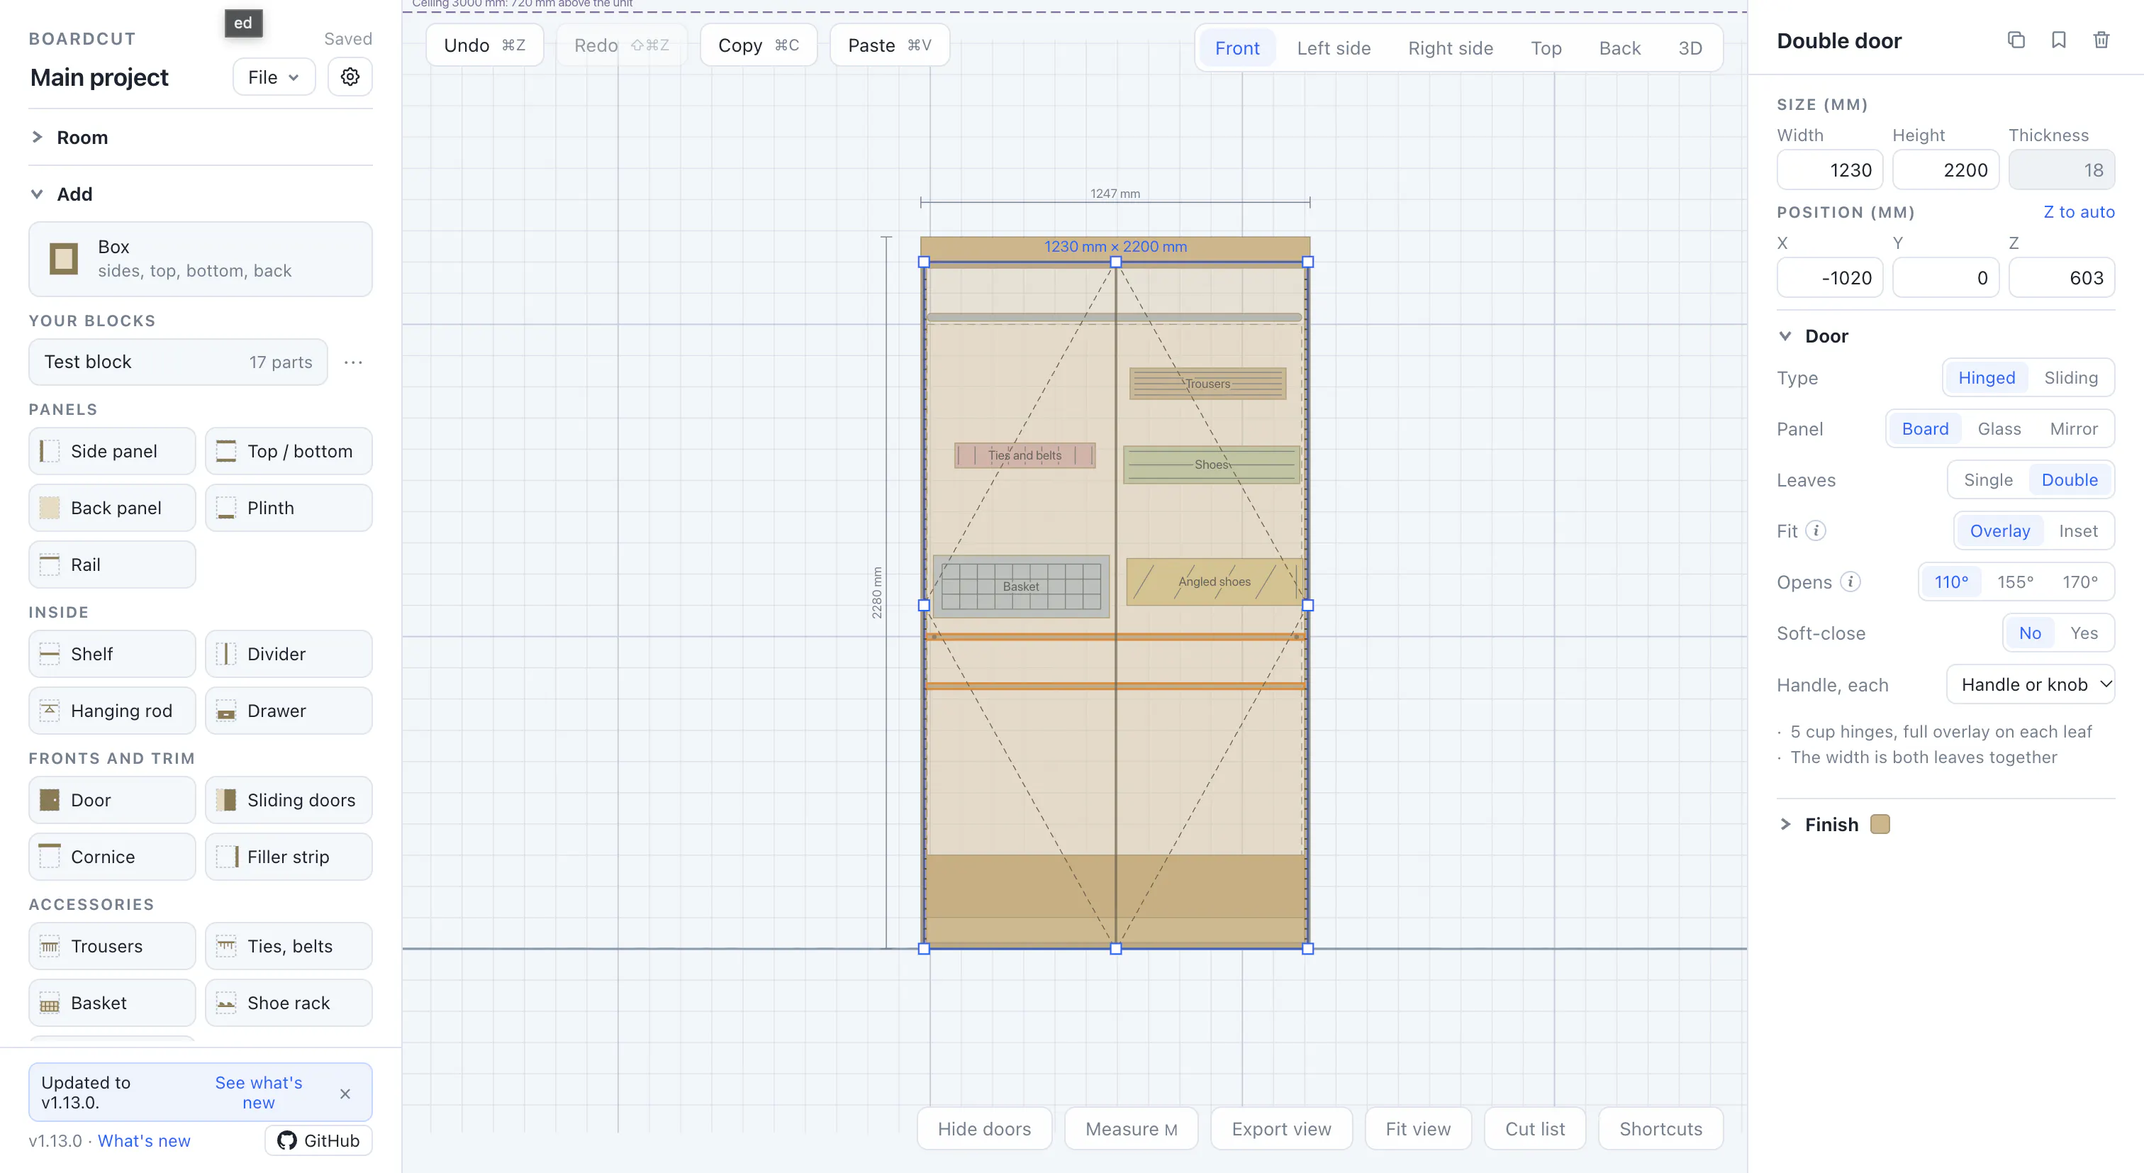Click the Finish color swatch
This screenshot has height=1173, width=2144.
pos(1880,824)
